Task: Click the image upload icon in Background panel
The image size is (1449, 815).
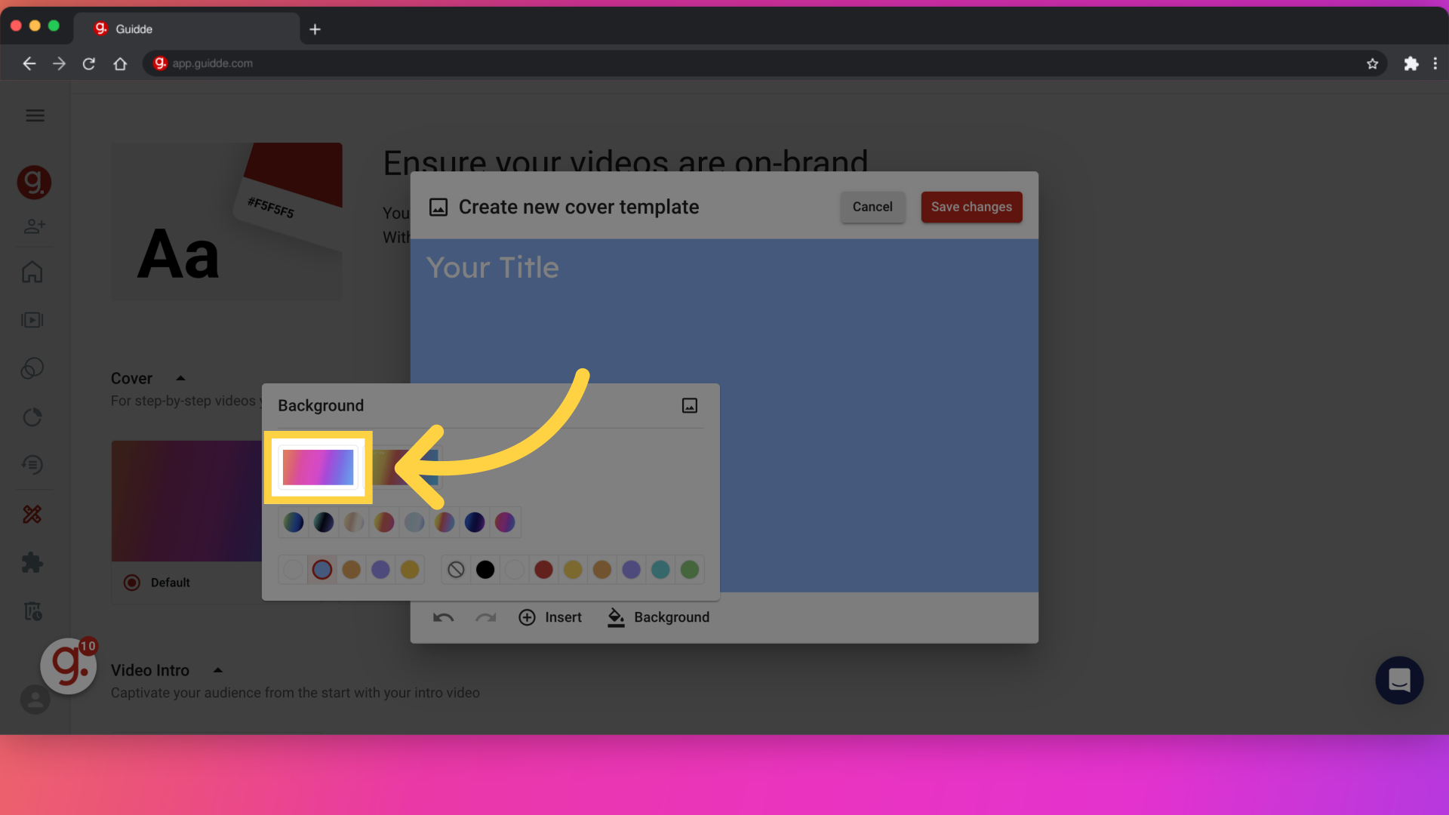Action: pyautogui.click(x=690, y=405)
